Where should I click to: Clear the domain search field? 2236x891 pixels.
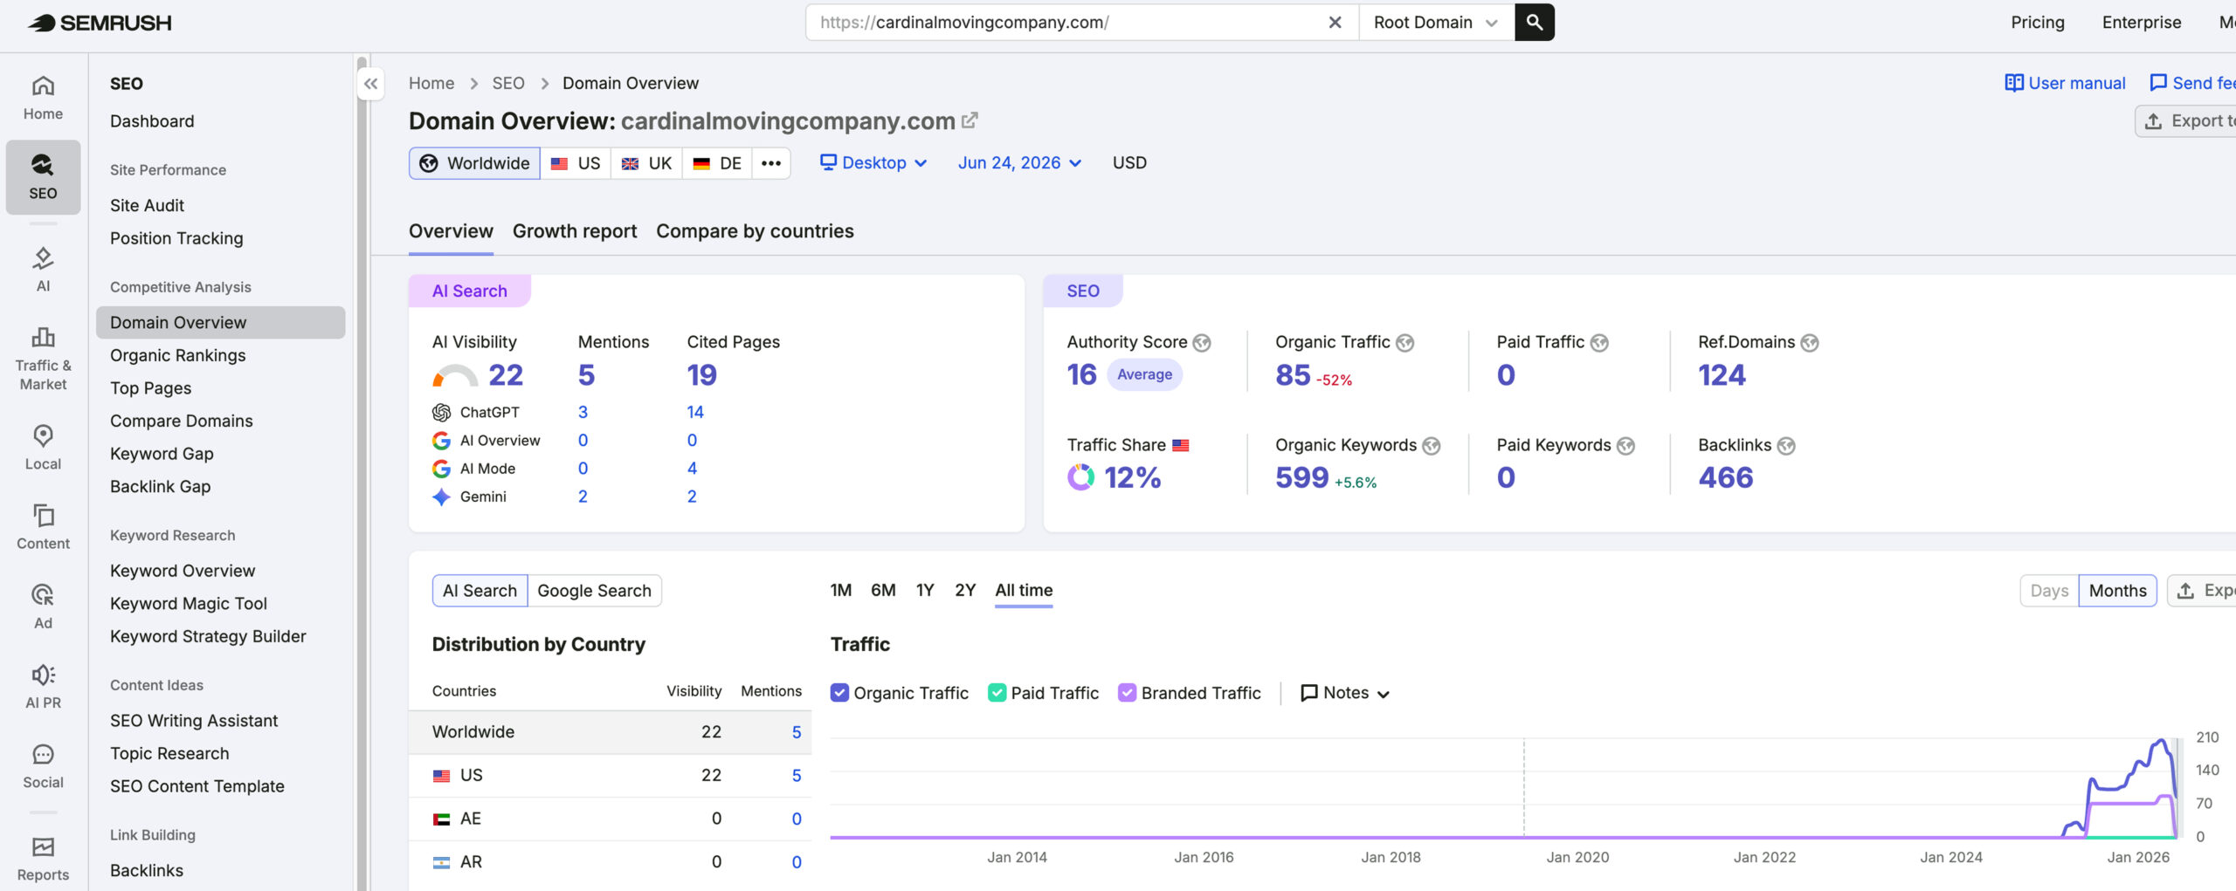(x=1335, y=23)
